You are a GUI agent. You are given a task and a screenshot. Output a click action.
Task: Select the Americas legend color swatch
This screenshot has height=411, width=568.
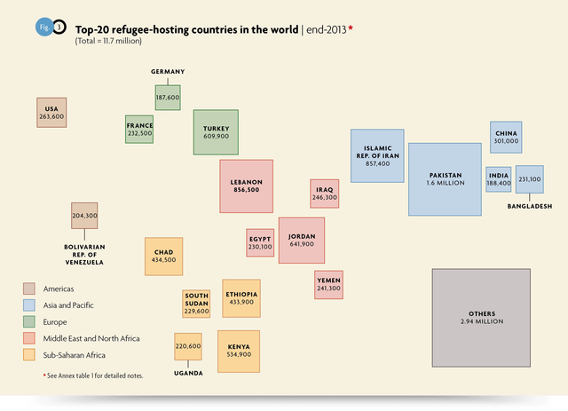coord(29,288)
